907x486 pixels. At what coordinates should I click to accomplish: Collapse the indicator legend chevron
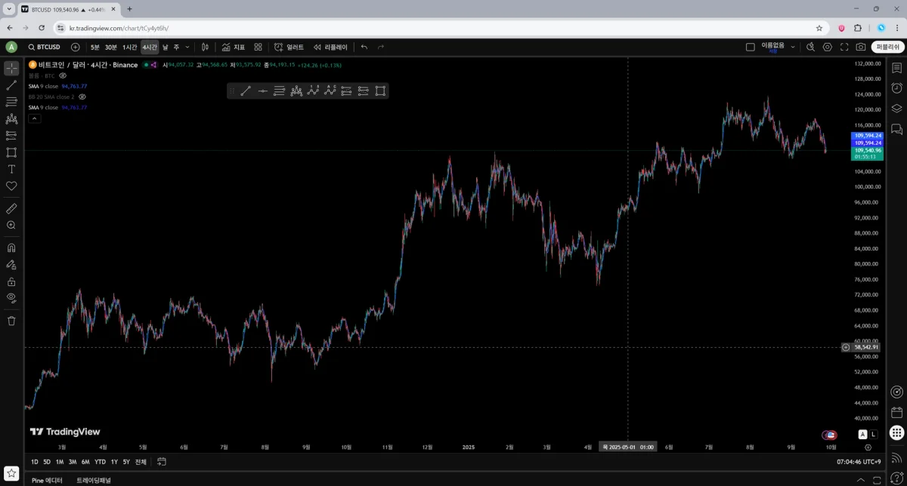(34, 118)
